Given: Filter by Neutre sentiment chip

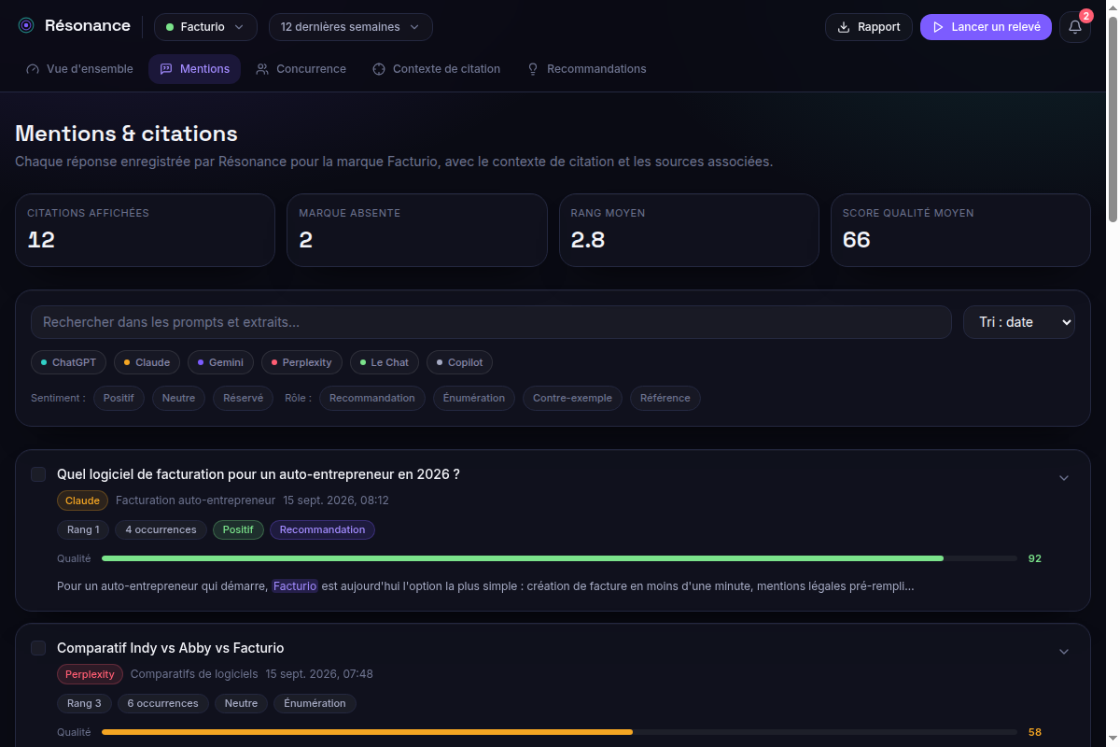Looking at the screenshot, I should coord(178,398).
